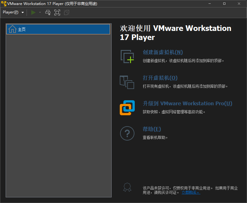The image size is (247, 203).
Task: Click 升级到 VMware Workstation Pro(U) link
Action: point(187,104)
